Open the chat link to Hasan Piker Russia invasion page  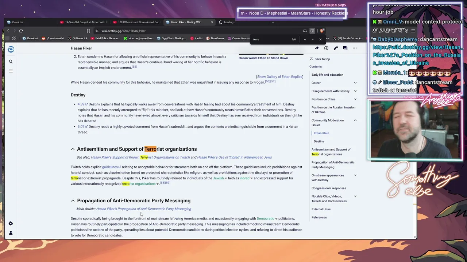[x=417, y=55]
